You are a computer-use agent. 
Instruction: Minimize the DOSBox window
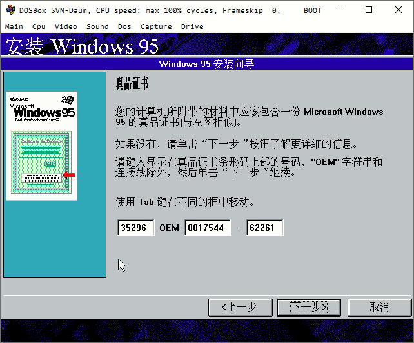coord(340,10)
